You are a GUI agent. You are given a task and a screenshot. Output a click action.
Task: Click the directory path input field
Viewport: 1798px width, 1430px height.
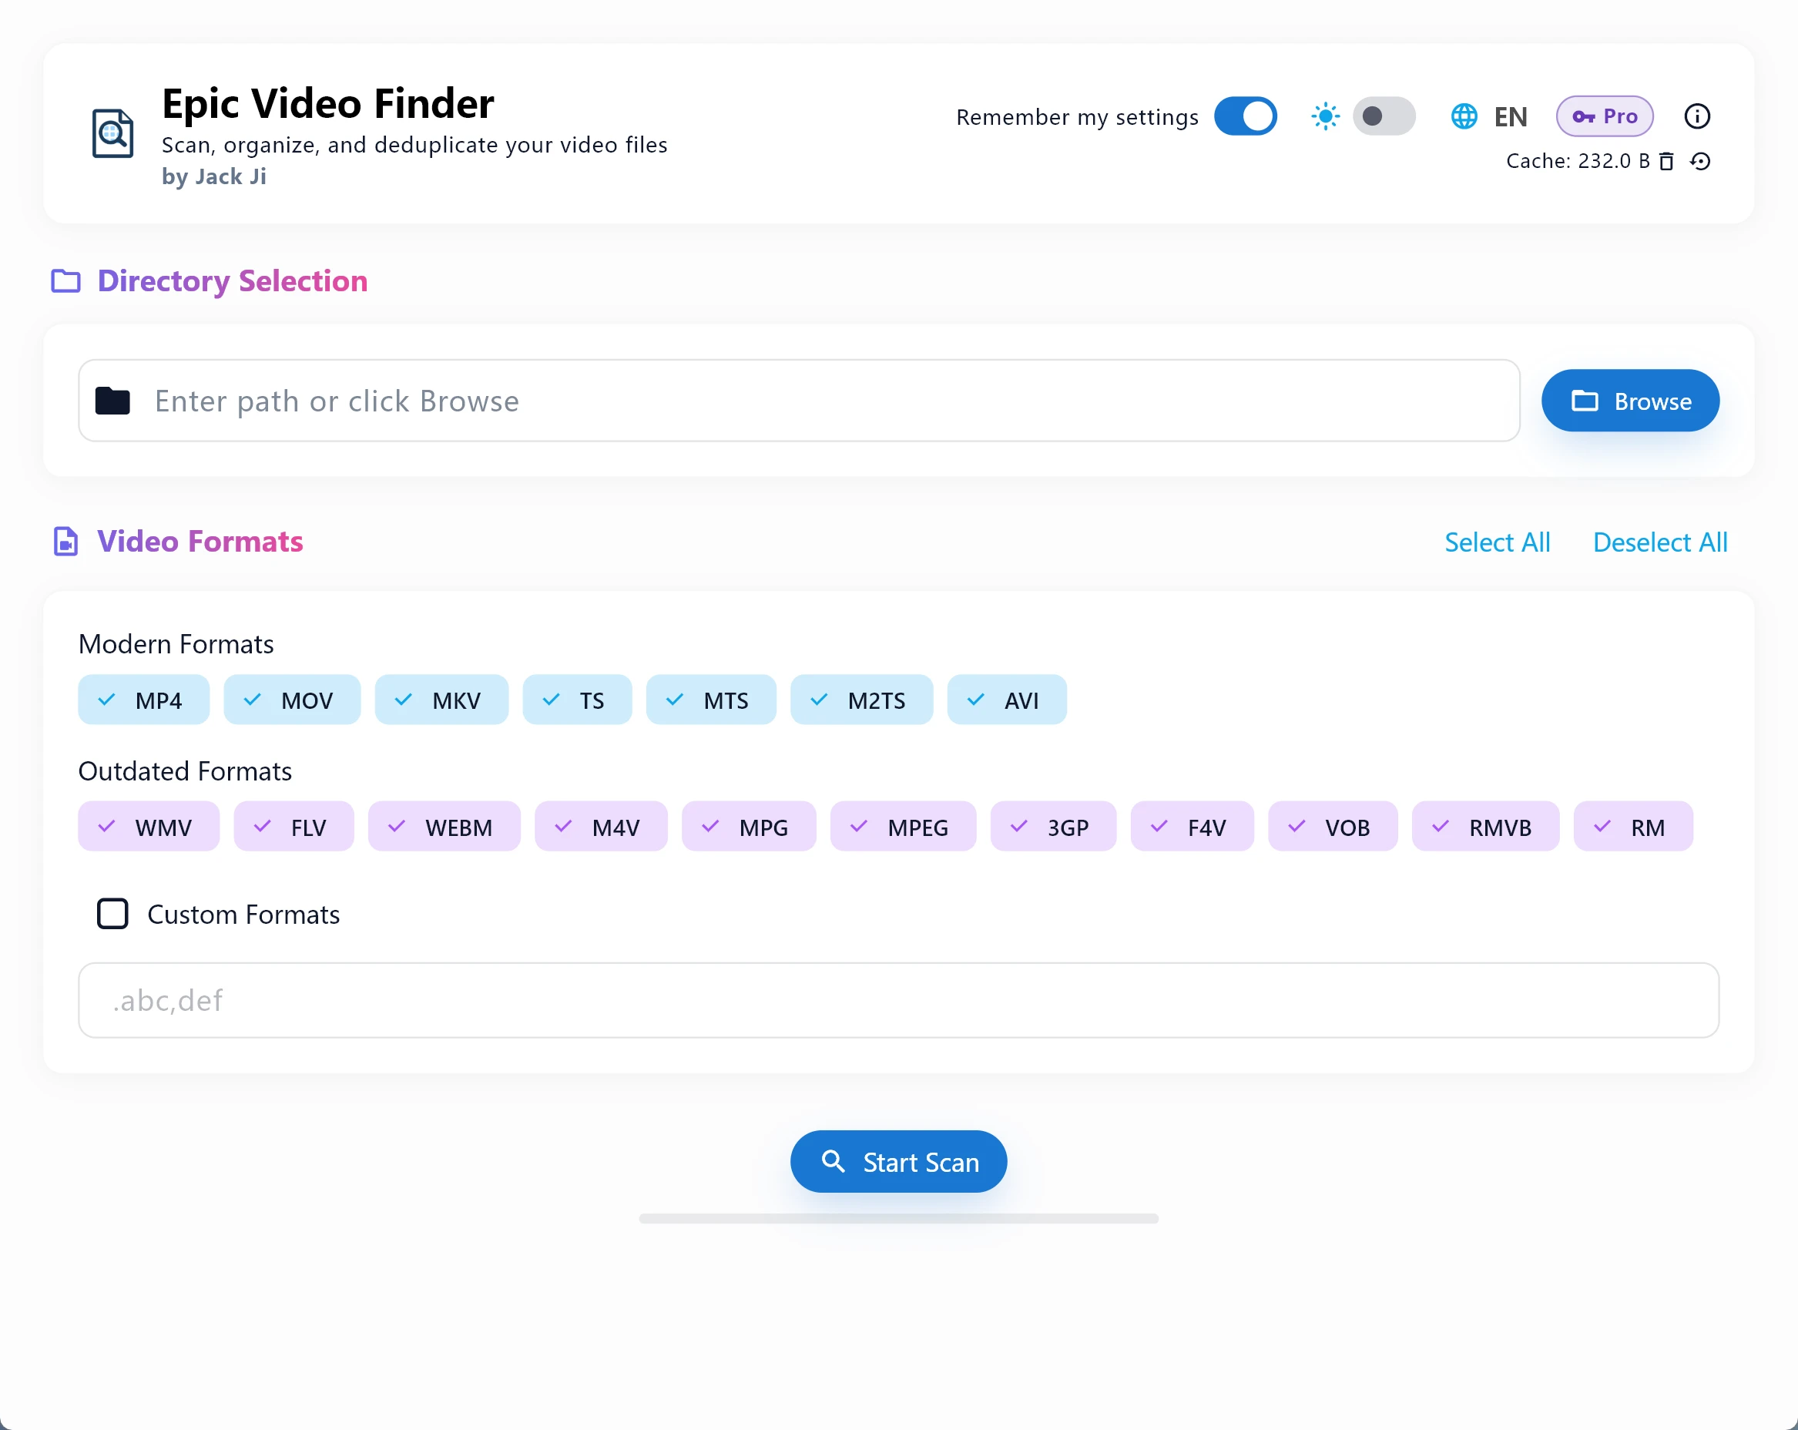pos(798,401)
